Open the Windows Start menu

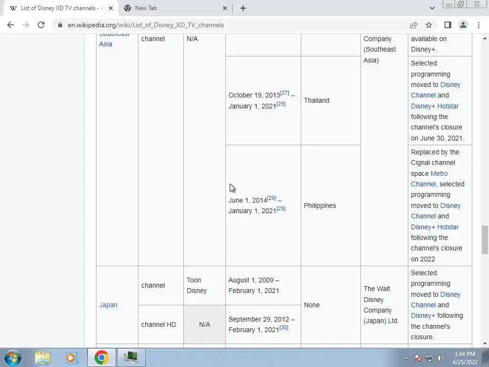[13, 357]
